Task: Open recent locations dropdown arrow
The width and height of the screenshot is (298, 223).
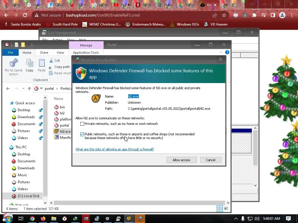Action: pos(23,89)
